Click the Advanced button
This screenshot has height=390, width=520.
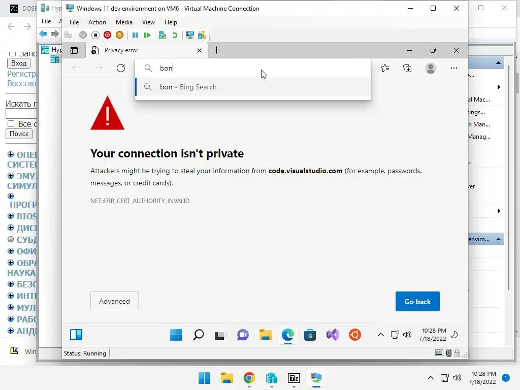click(x=114, y=301)
